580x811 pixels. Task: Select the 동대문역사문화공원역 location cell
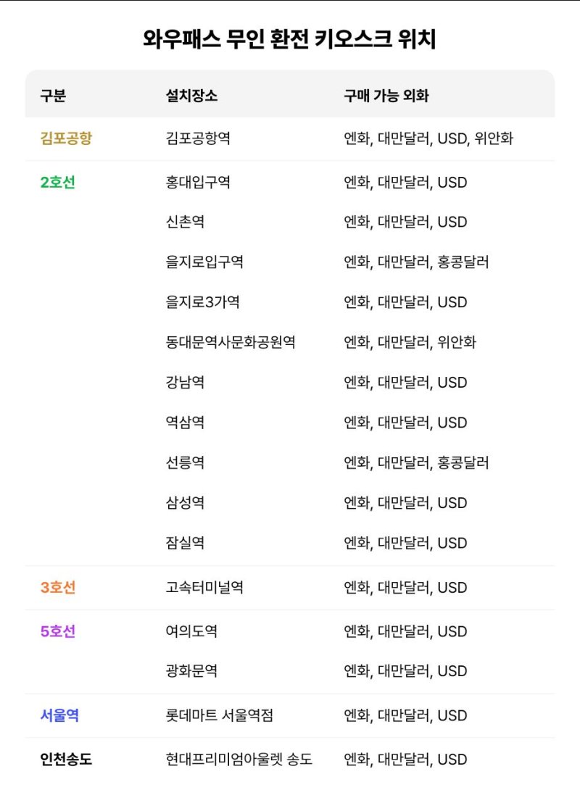pos(231,342)
